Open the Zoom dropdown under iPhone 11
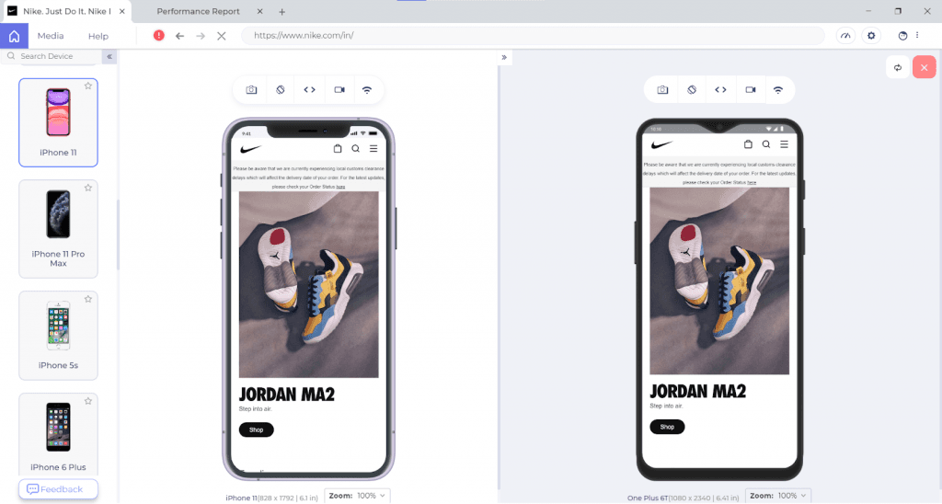The image size is (942, 504). [358, 496]
